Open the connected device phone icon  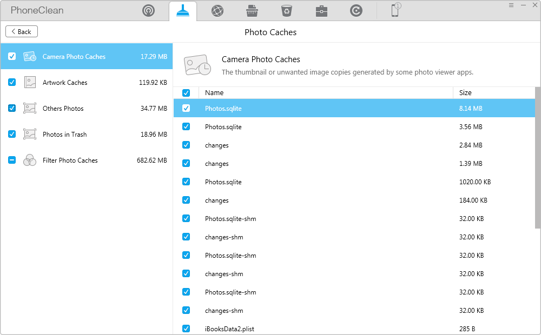(x=395, y=10)
